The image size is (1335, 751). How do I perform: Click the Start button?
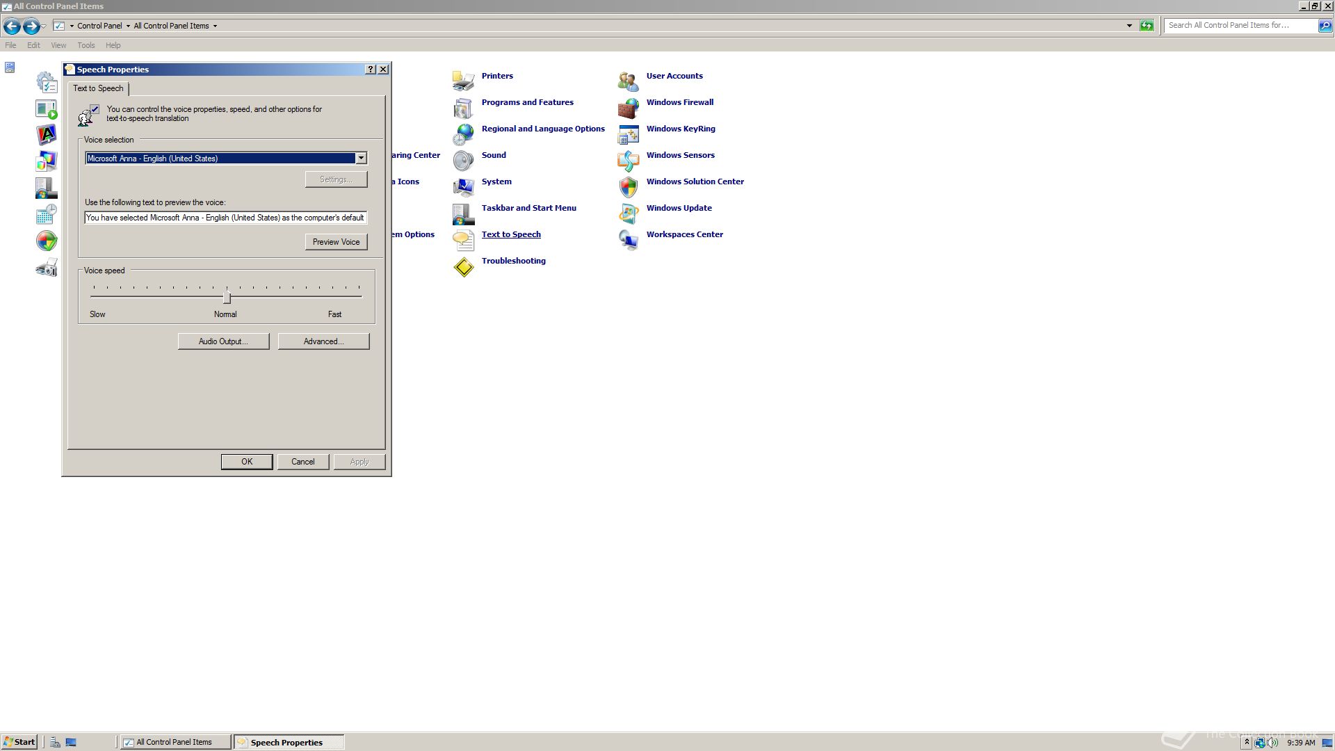coord(19,742)
